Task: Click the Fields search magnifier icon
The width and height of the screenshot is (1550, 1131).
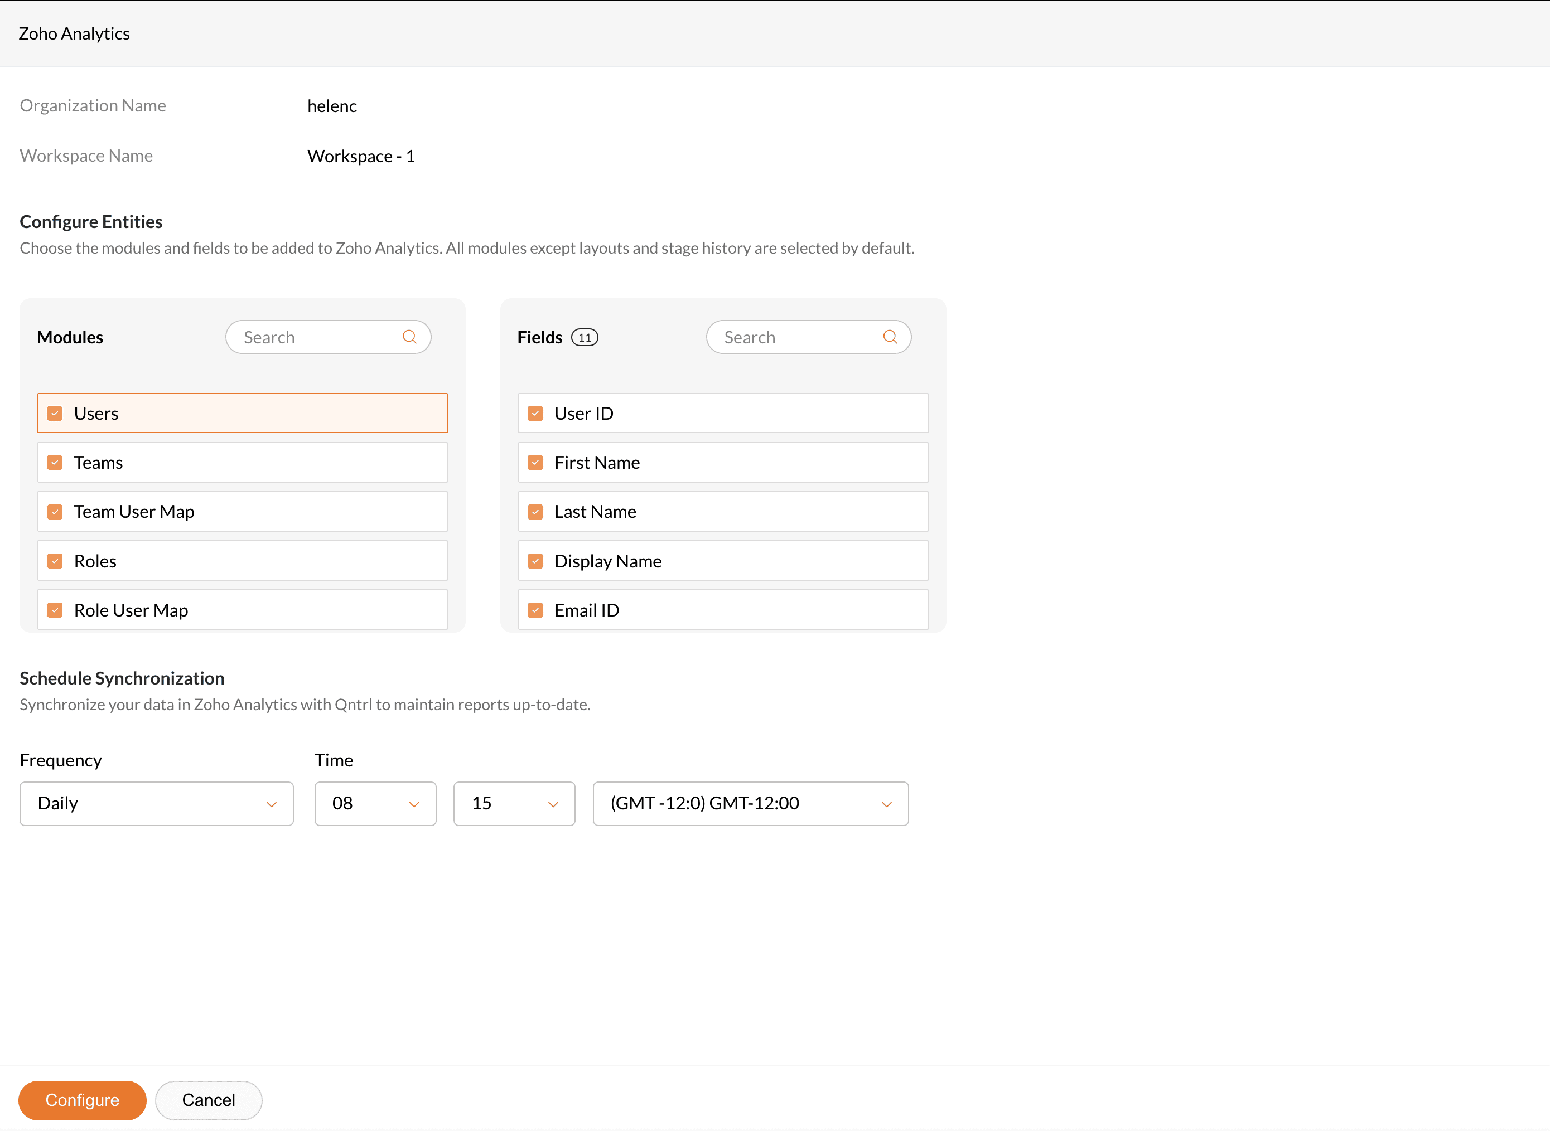Action: 890,337
